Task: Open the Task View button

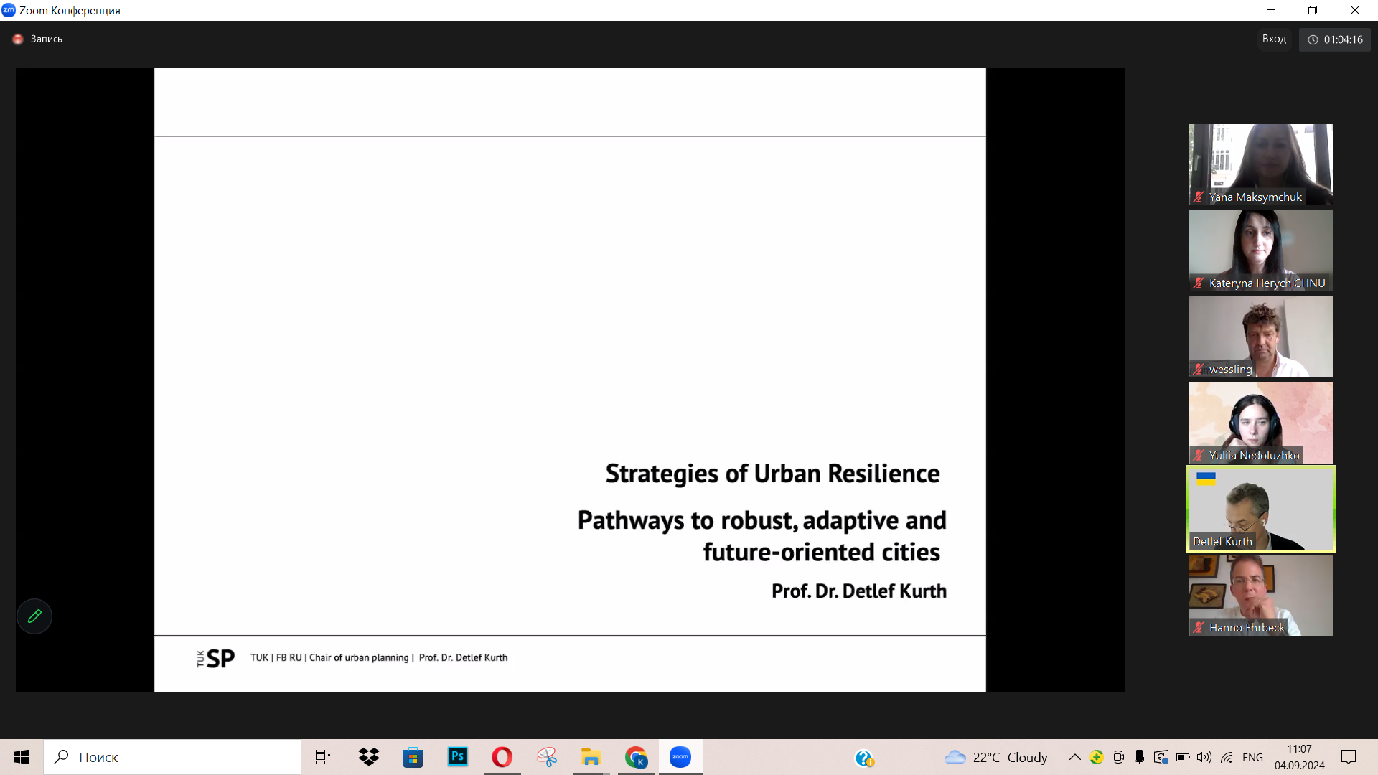Action: click(x=323, y=757)
